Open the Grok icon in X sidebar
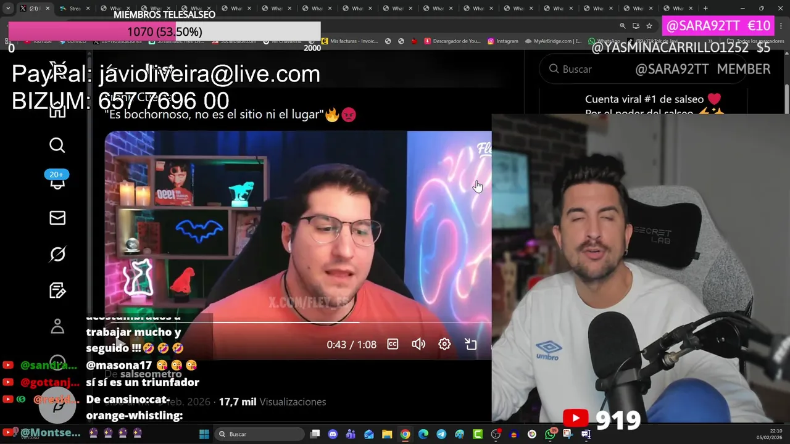The width and height of the screenshot is (790, 444). (57, 254)
